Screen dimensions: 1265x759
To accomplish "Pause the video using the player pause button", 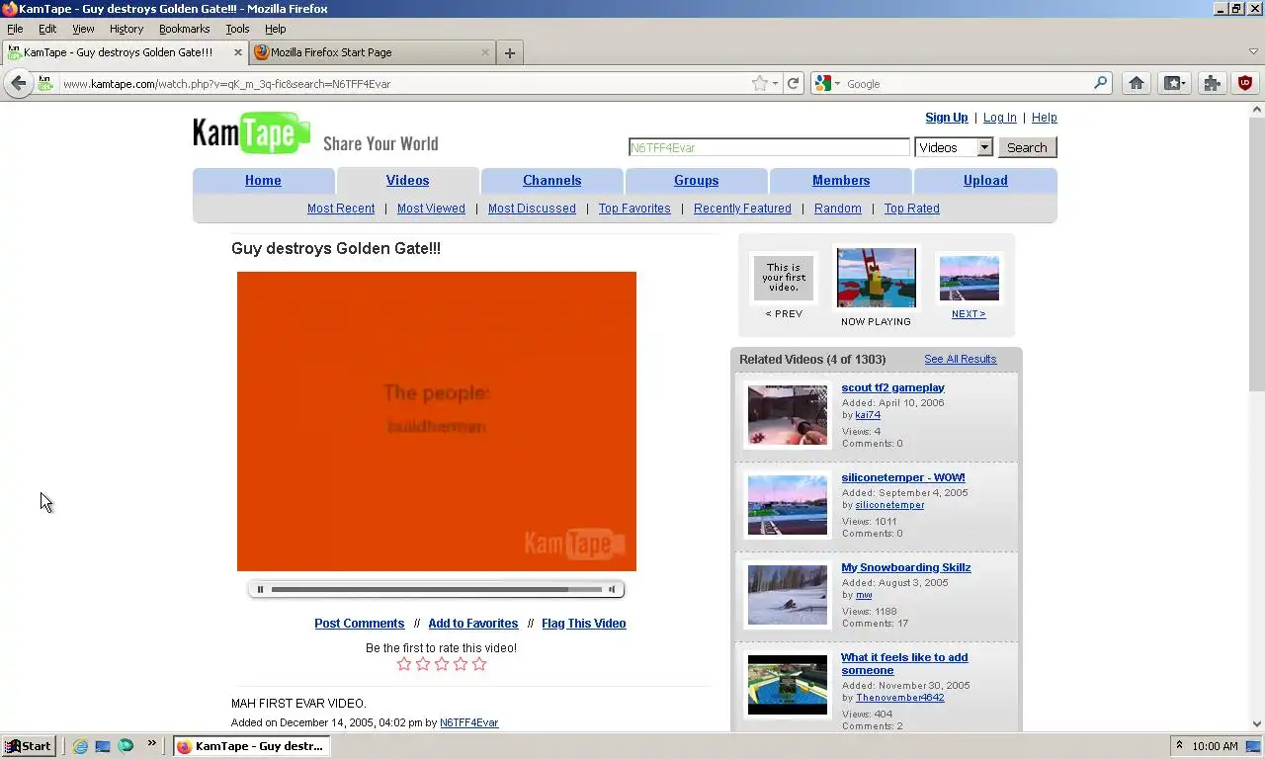I will pos(260,590).
